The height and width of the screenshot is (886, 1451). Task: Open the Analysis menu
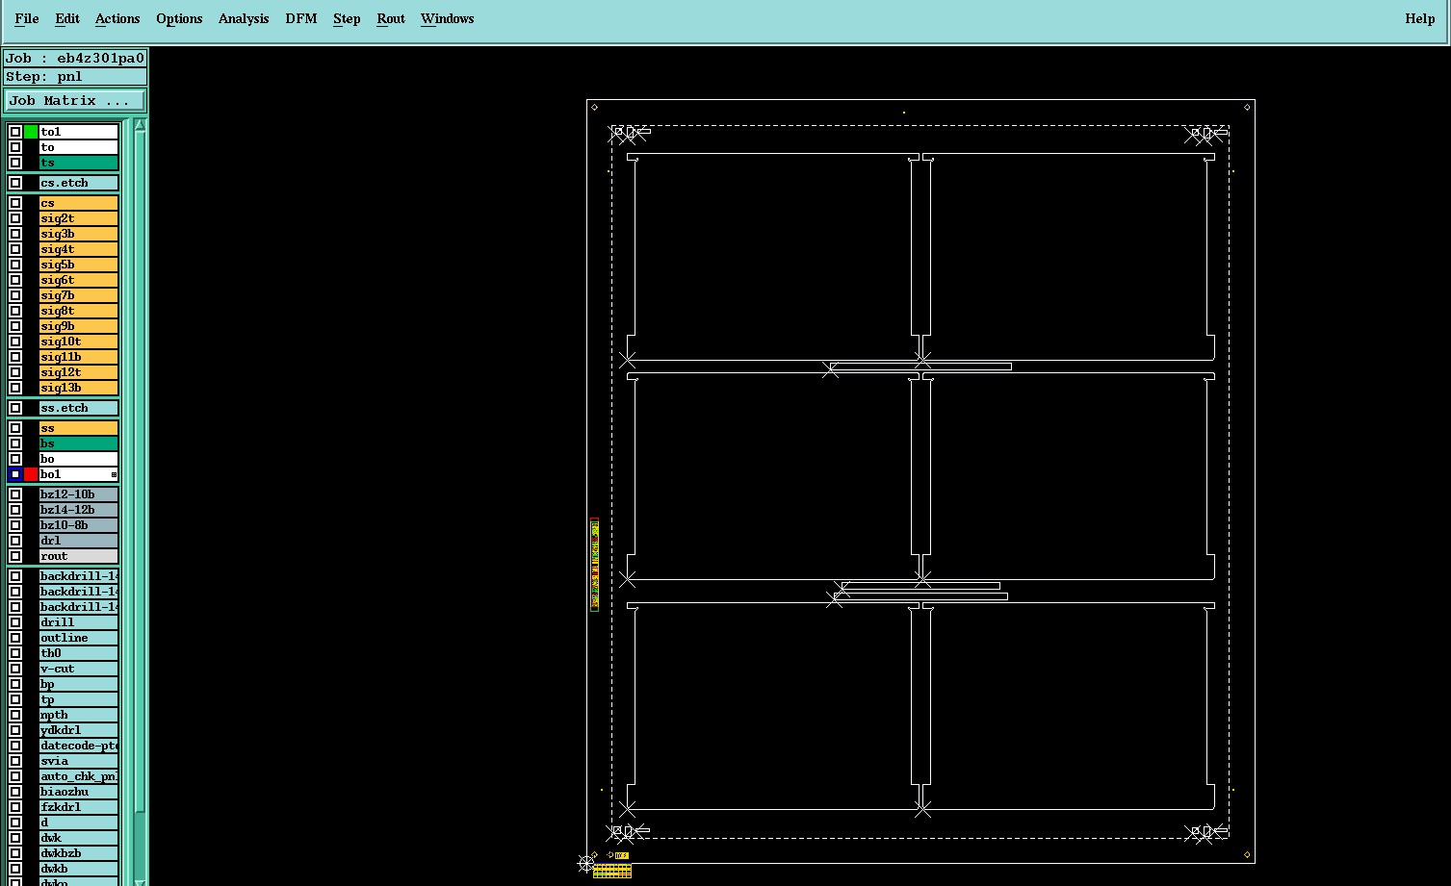point(244,18)
